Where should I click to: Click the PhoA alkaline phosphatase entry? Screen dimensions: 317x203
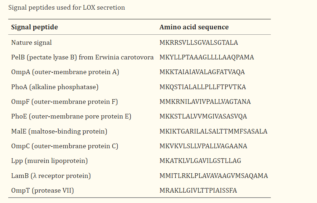point(55,87)
